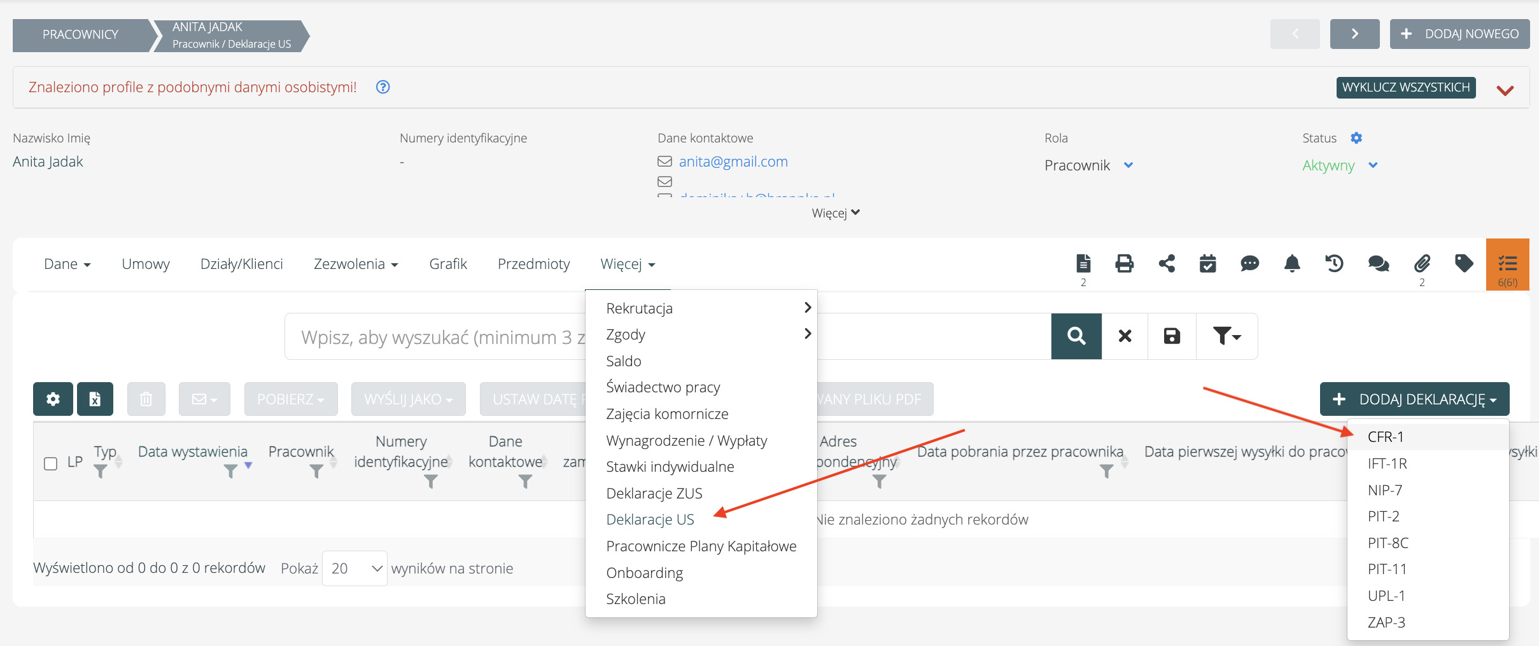
Task: Expand the Dodaj deklarację dropdown button
Action: pyautogui.click(x=1414, y=399)
